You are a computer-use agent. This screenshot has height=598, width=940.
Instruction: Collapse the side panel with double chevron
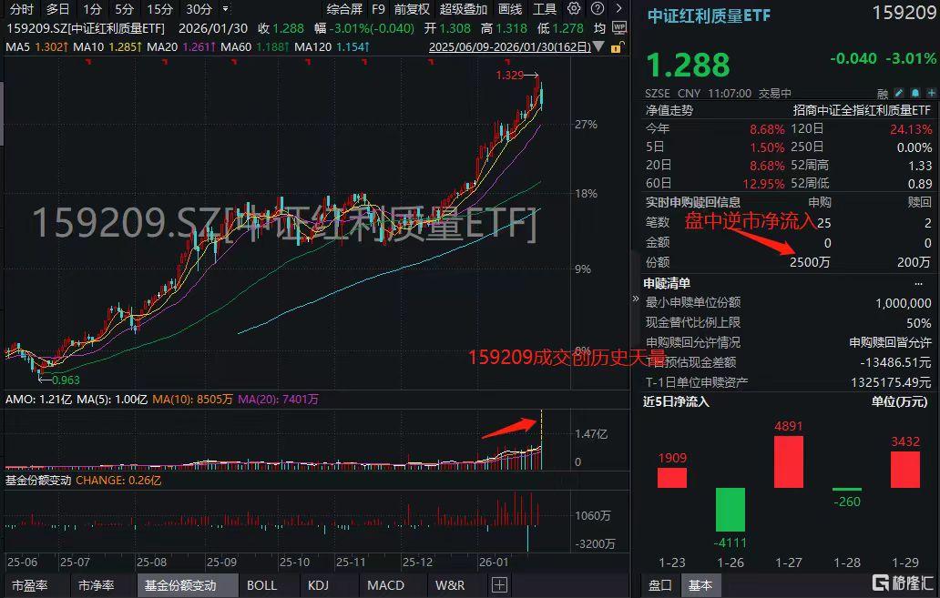(x=636, y=299)
